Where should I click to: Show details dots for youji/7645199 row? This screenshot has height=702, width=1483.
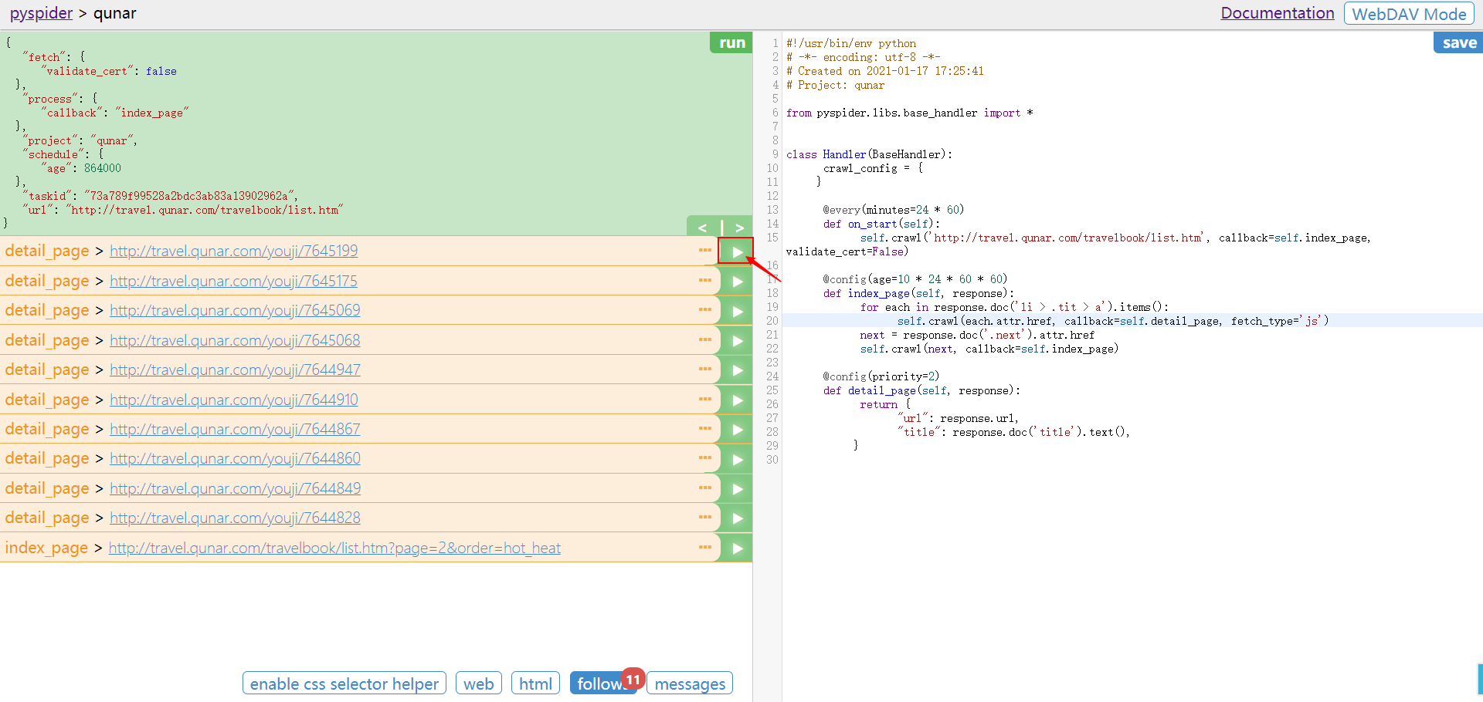point(705,250)
